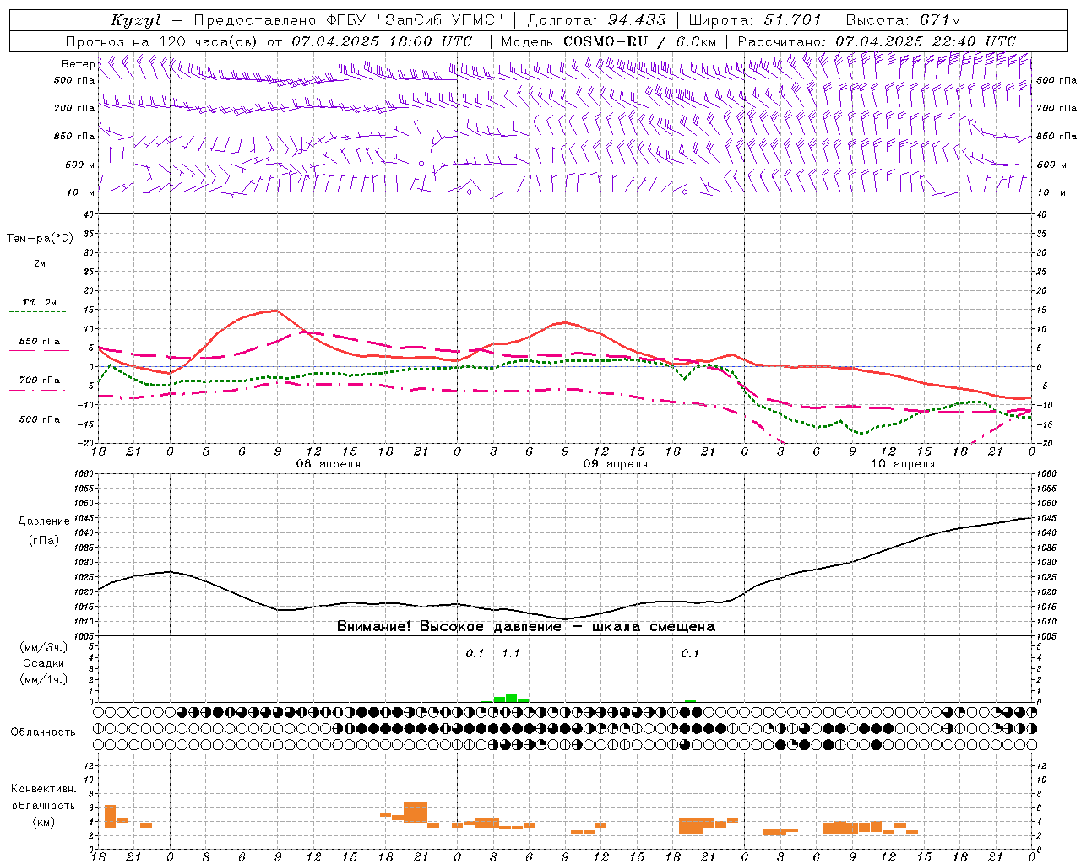The image size is (1081, 864).
Task: Click the "Конвективн." convective cloud label
Action: coord(43,789)
